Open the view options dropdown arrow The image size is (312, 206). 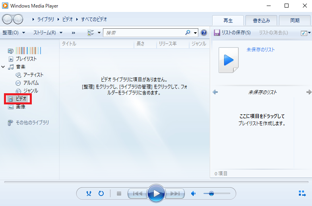[x=99, y=33]
